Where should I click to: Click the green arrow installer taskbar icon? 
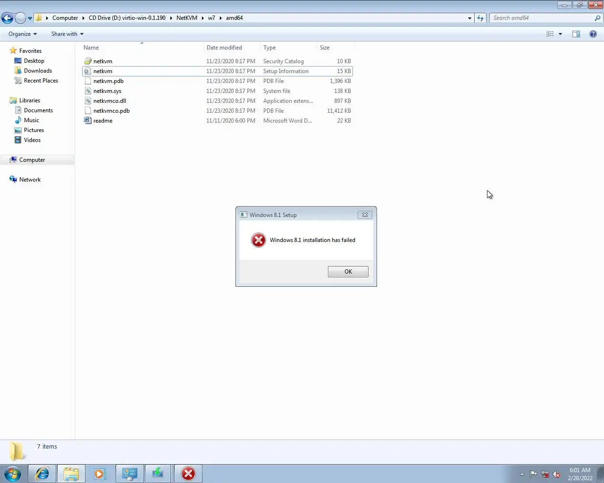[158, 474]
